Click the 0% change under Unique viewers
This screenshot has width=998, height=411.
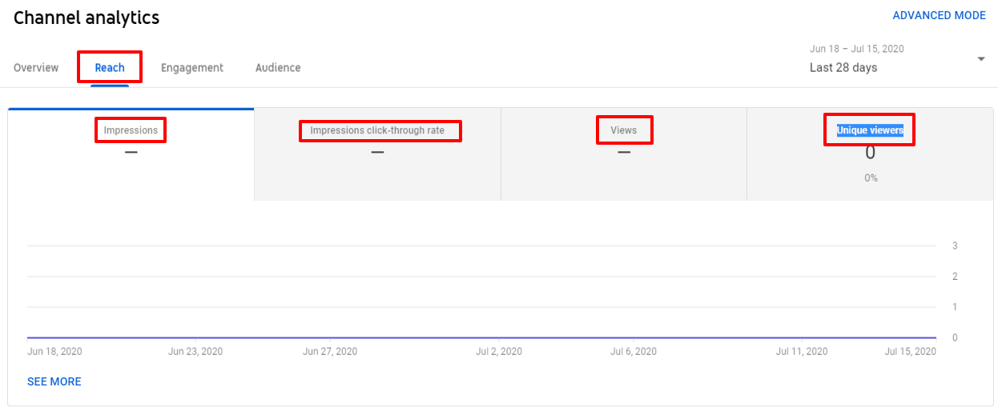871,178
